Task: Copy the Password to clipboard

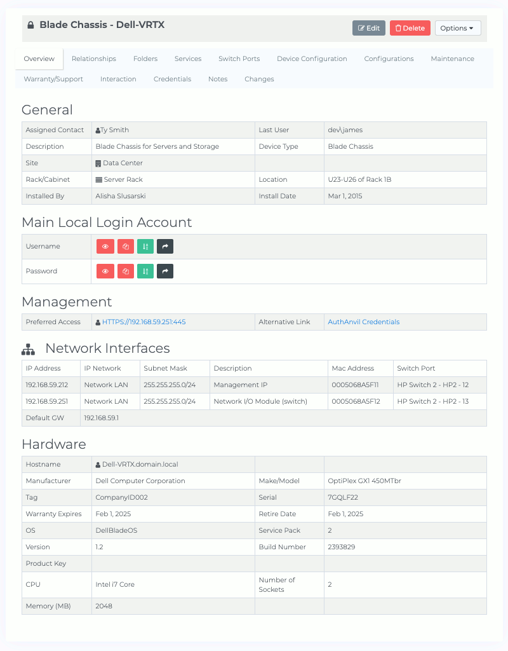Action: [x=125, y=271]
